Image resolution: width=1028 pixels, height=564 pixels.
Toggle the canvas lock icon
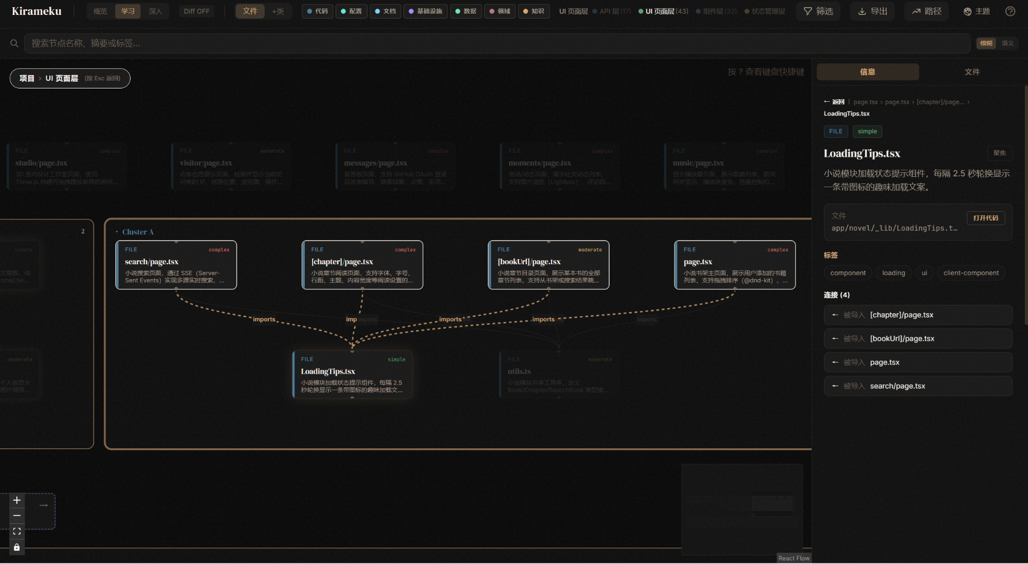(x=17, y=547)
